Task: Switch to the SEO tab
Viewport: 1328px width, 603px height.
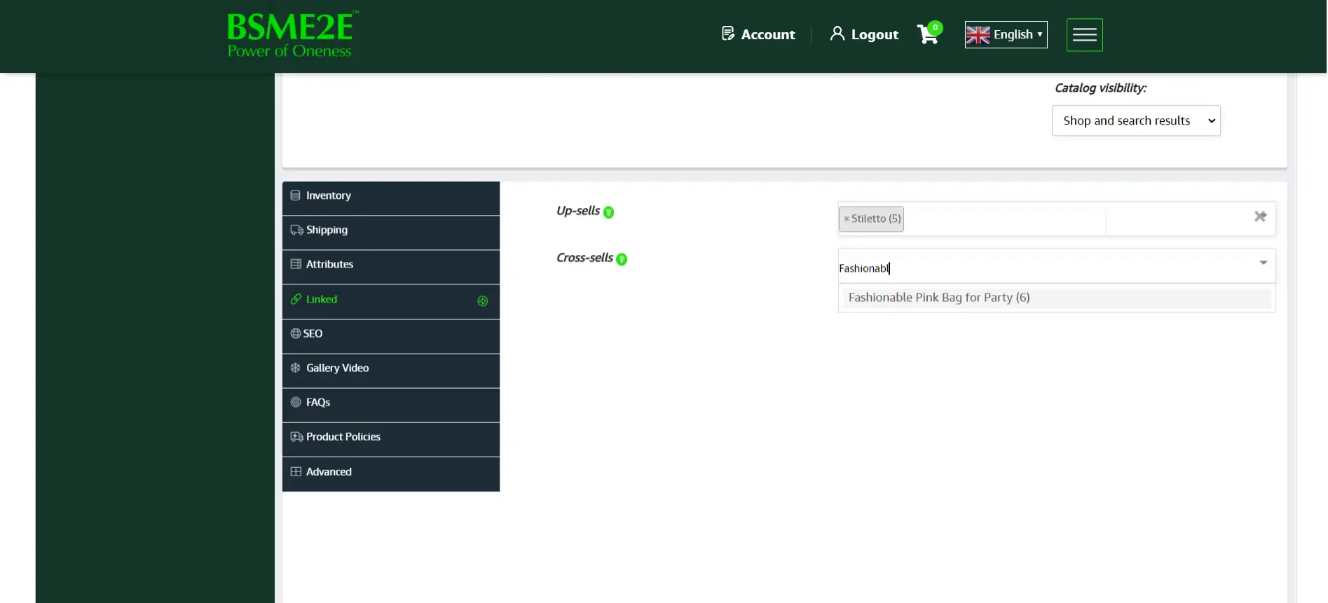Action: point(390,336)
